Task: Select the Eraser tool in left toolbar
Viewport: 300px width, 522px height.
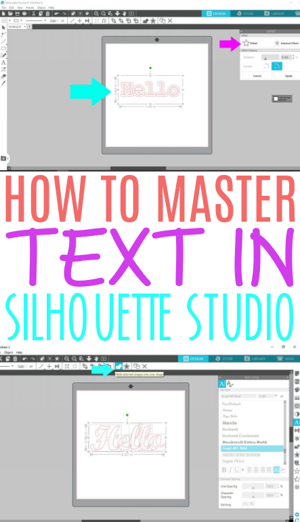Action: (3, 76)
